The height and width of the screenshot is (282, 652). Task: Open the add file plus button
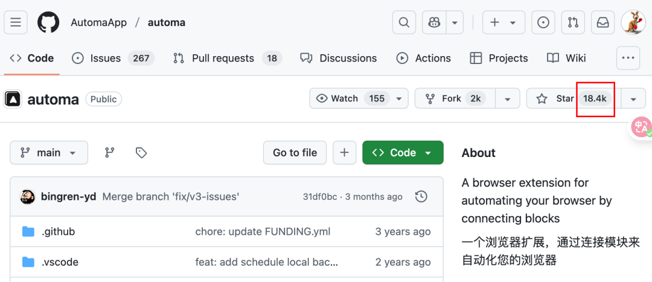tap(344, 153)
